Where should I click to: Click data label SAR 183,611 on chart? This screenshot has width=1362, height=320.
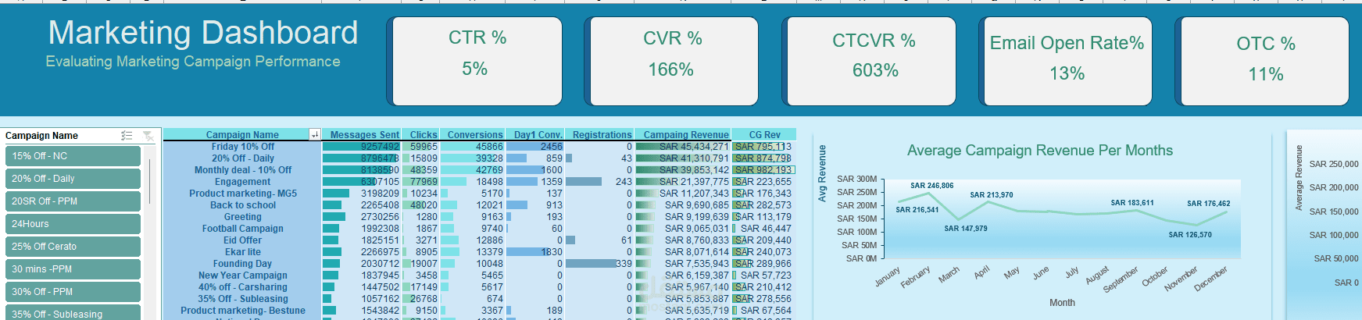tap(1131, 203)
